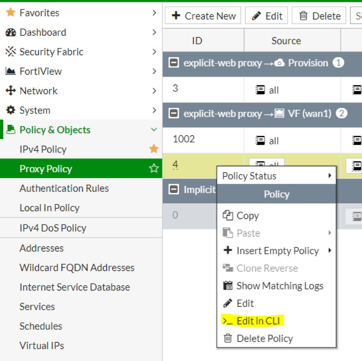
Task: Collapse the Implicit group section
Action: [174, 189]
